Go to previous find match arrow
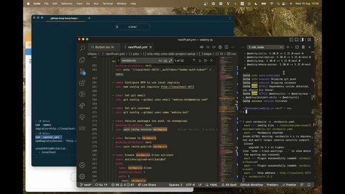This screenshot has width=345, height=194. [x=194, y=60]
